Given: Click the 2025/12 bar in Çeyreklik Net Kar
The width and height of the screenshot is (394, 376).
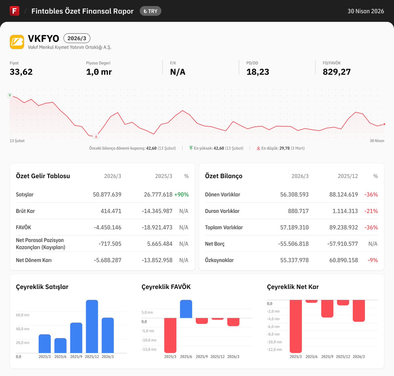Looking at the screenshot, I should (343, 303).
